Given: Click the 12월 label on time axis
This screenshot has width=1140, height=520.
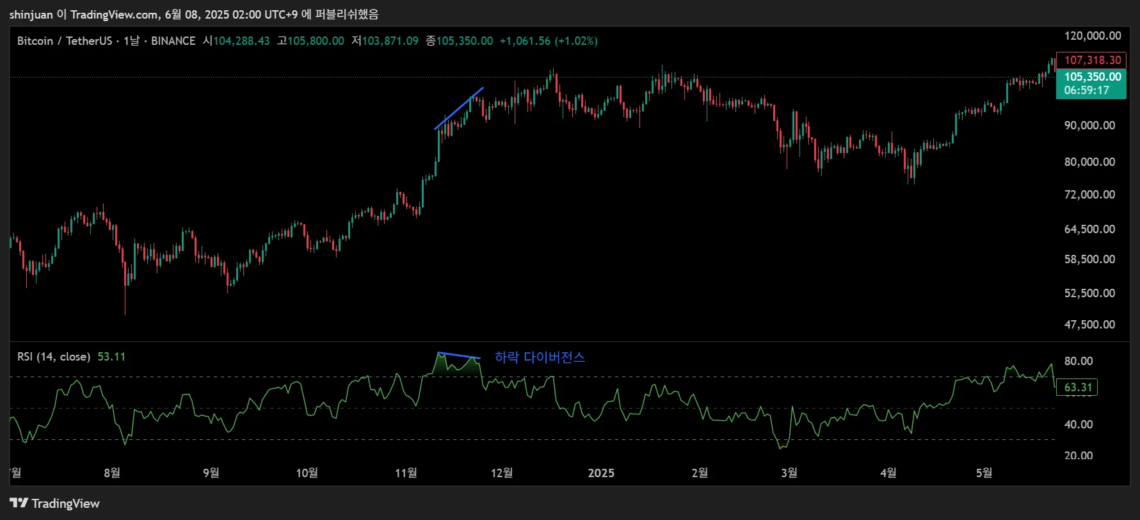Looking at the screenshot, I should pyautogui.click(x=502, y=473).
